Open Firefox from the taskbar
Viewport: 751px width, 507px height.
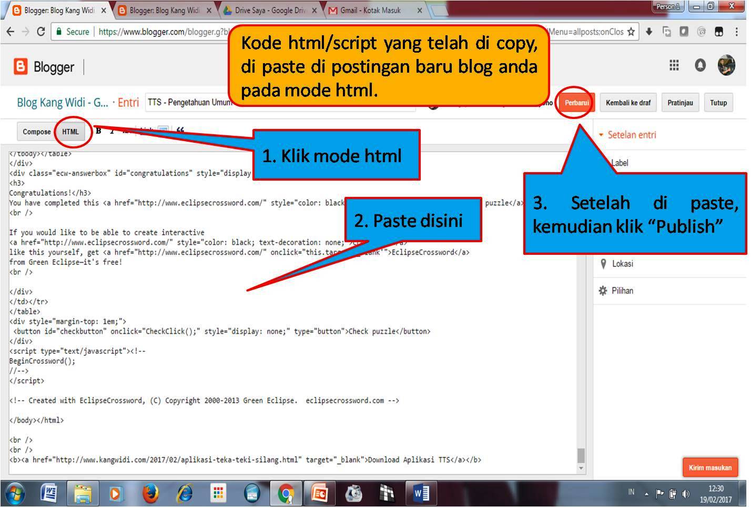150,494
